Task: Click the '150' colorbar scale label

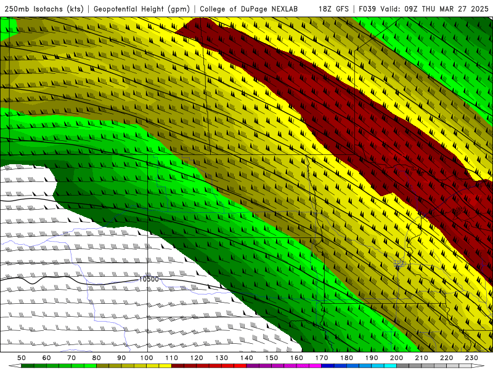Action: point(272,358)
